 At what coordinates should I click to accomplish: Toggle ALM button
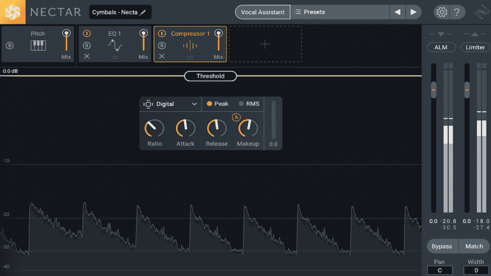(441, 47)
